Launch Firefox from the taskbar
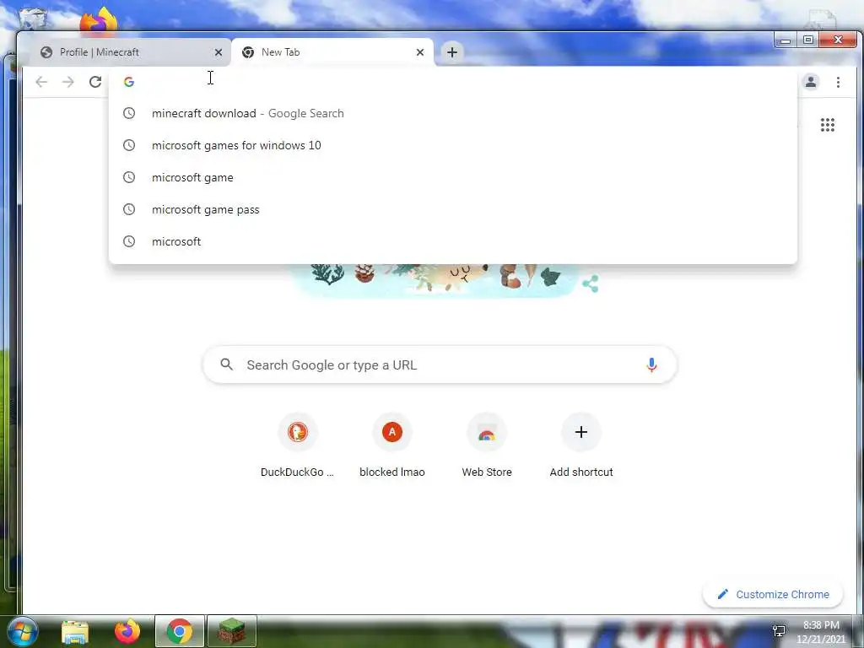Screen dimensions: 864x648 (x=127, y=631)
